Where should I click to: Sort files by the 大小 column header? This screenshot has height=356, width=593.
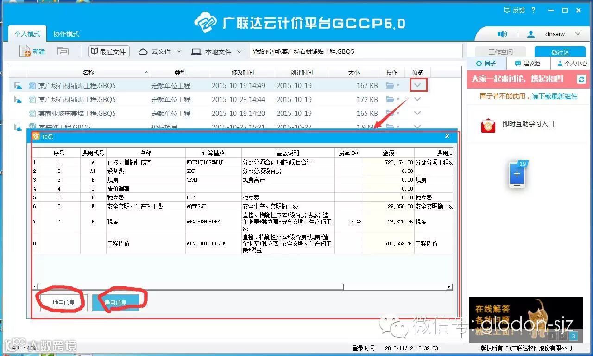tap(353, 72)
